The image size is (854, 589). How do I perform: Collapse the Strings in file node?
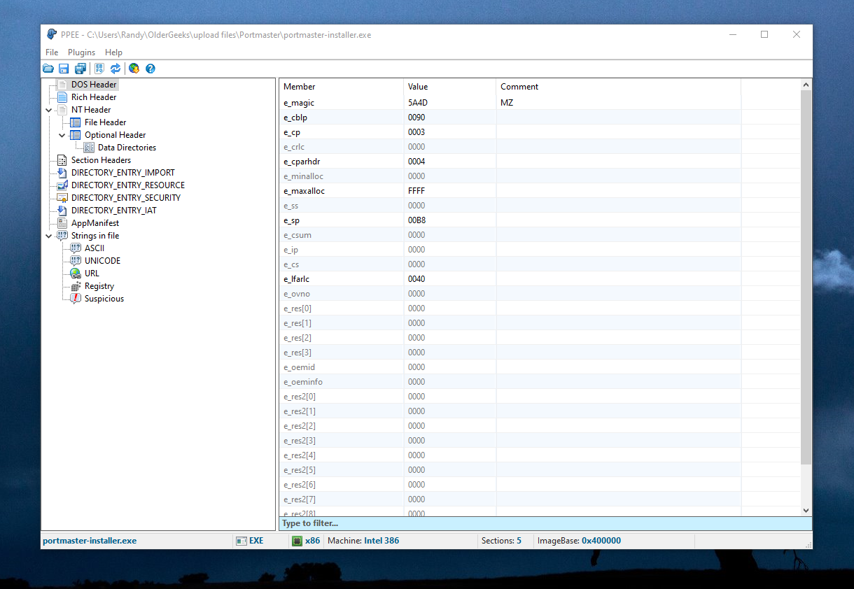48,236
